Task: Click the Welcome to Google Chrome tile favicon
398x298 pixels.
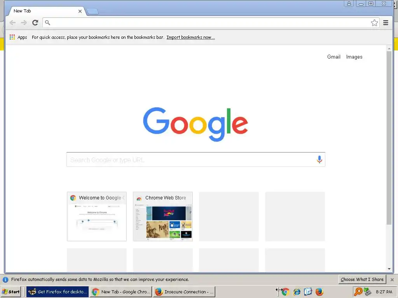Action: pos(73,198)
